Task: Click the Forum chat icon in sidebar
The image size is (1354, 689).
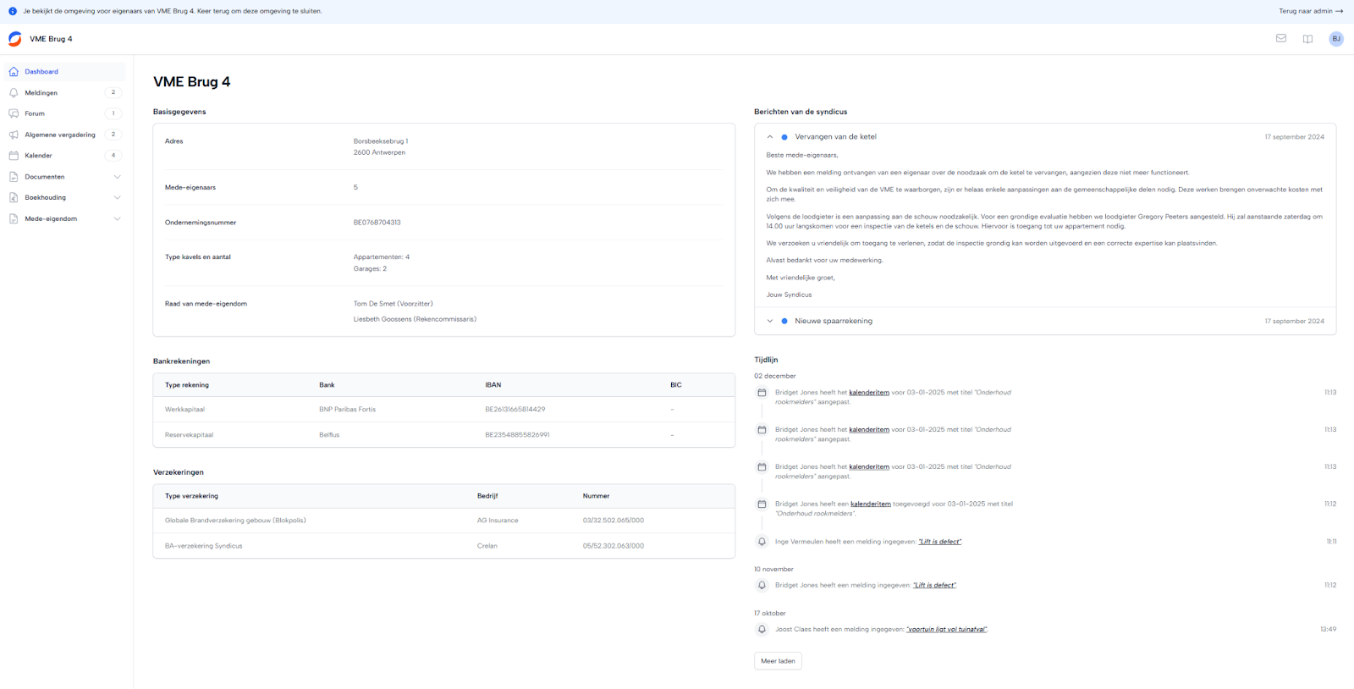Action: [14, 113]
